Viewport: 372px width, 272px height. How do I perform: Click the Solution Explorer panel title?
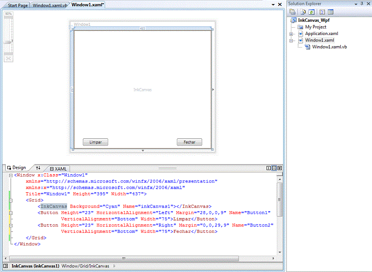(305, 4)
